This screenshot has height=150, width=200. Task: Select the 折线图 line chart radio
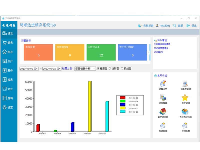122,68
